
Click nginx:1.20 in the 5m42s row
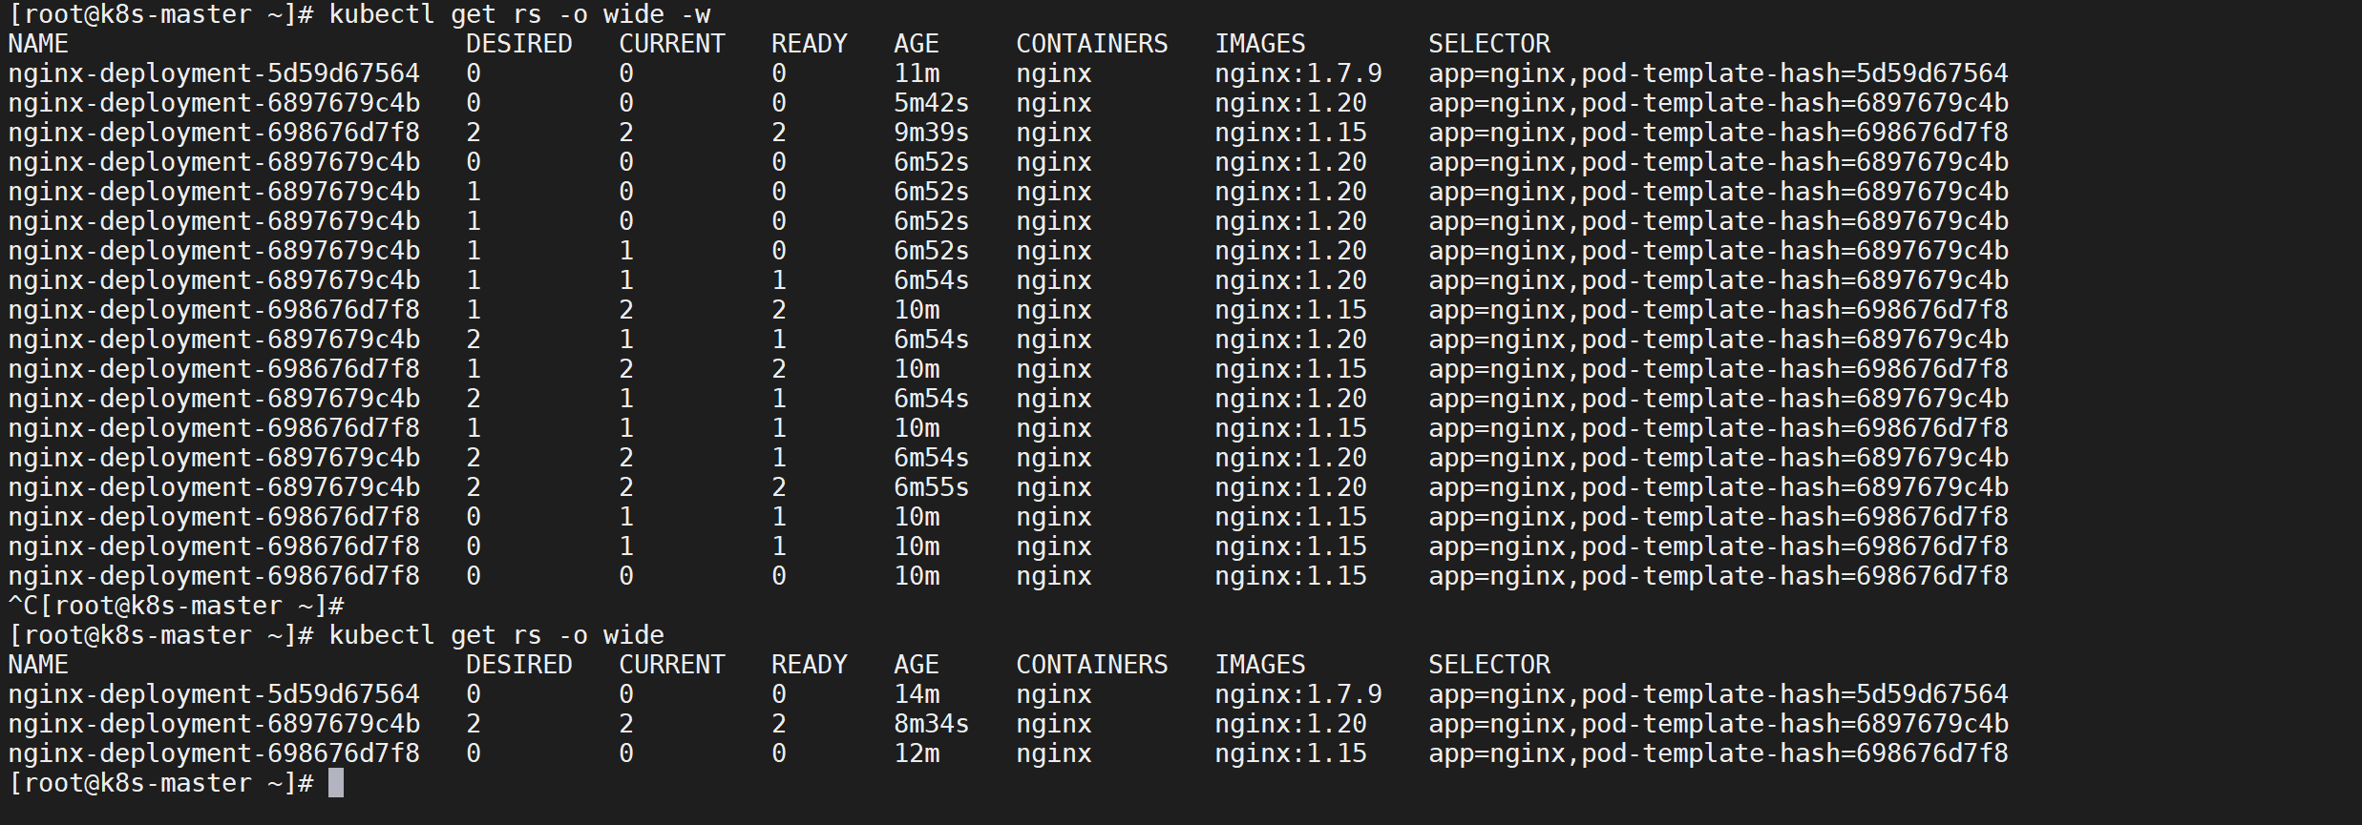(x=1291, y=103)
